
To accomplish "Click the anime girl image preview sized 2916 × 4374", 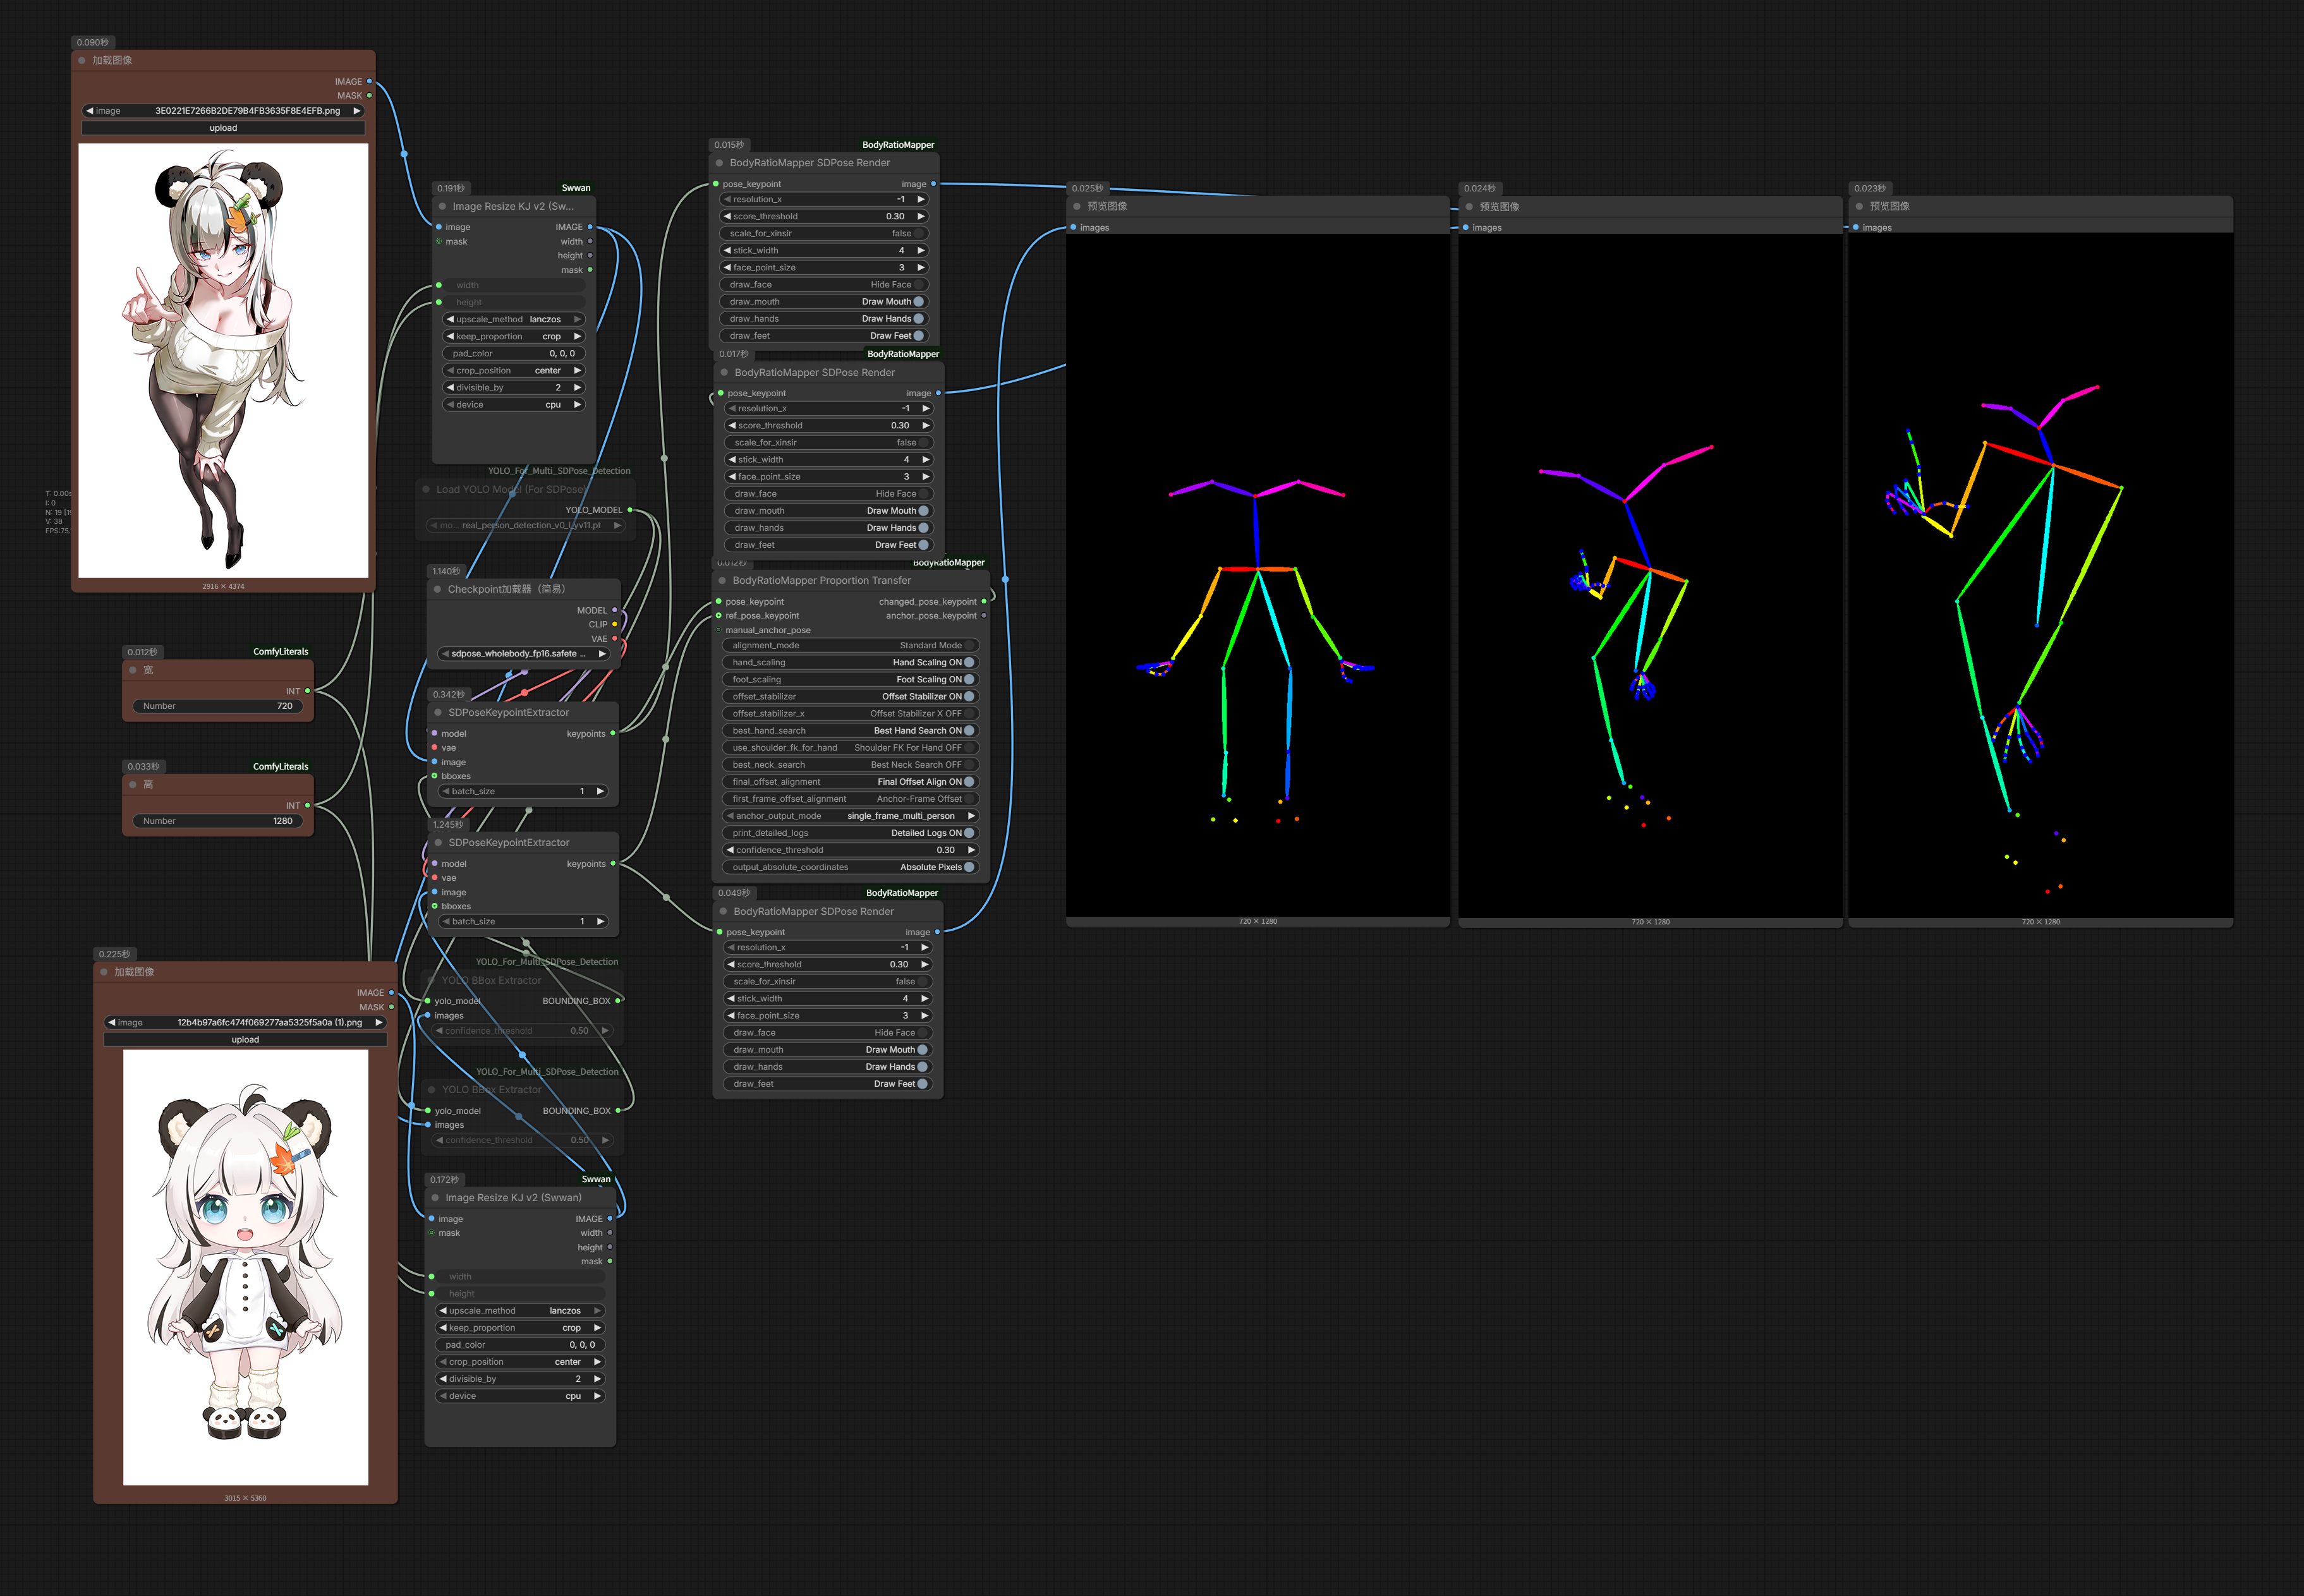I will tap(223, 361).
